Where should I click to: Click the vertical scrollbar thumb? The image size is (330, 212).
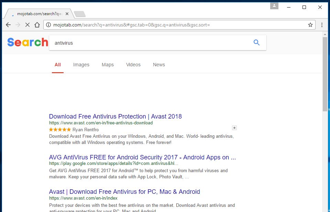325,74
